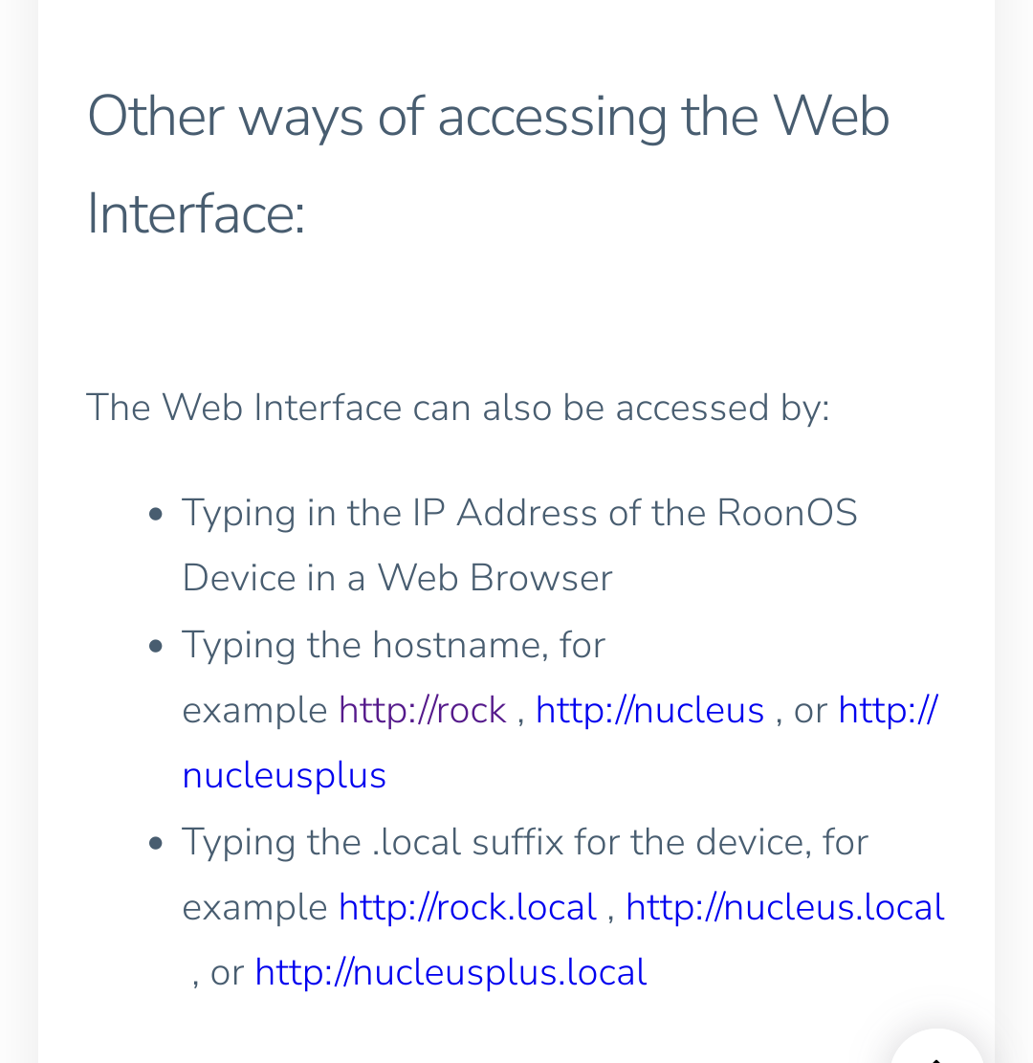Screen dimensions: 1033x1063
Task: Click the "Typing the hostname, for" text
Action: 393,646
